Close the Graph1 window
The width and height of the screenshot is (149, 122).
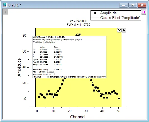click(142, 5)
